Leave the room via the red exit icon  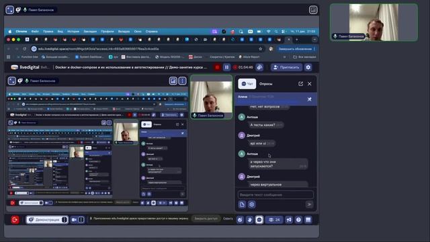click(x=15, y=220)
